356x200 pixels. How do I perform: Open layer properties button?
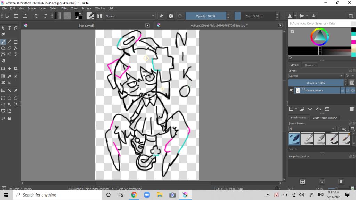(327, 109)
